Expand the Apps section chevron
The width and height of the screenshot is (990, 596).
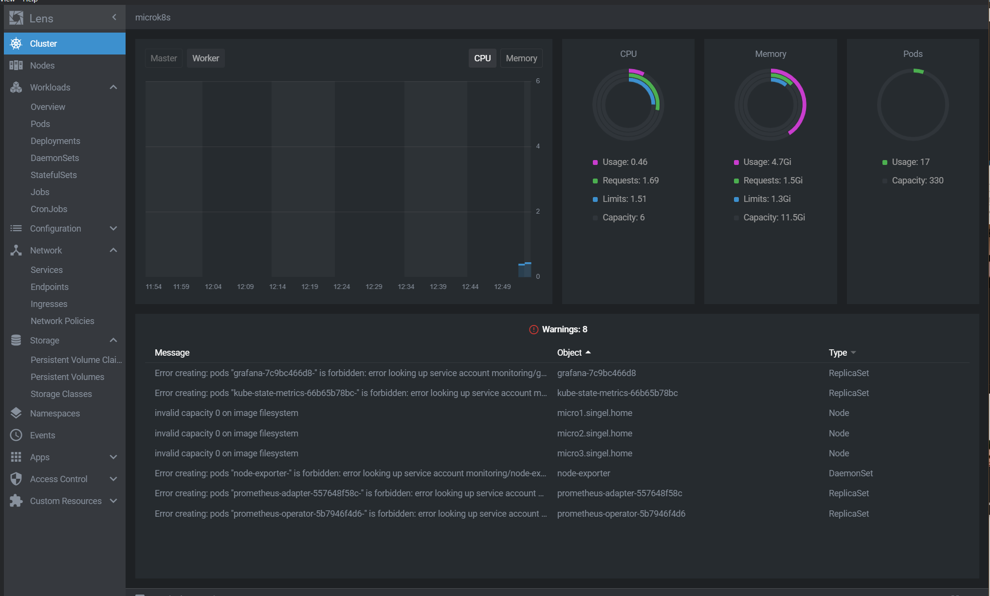coord(113,457)
